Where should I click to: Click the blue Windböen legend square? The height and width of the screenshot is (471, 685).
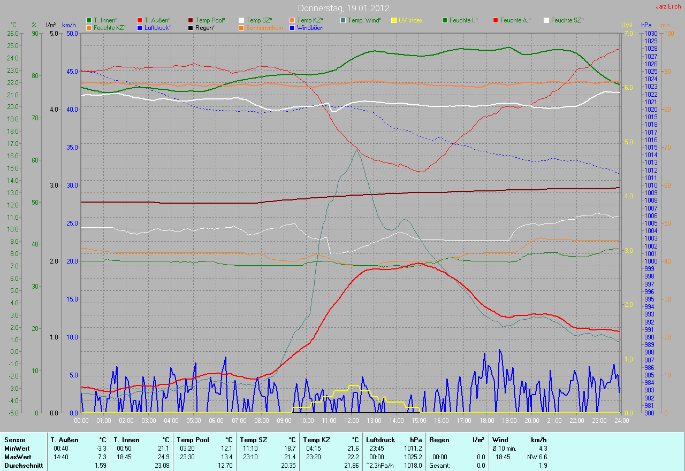tap(292, 27)
